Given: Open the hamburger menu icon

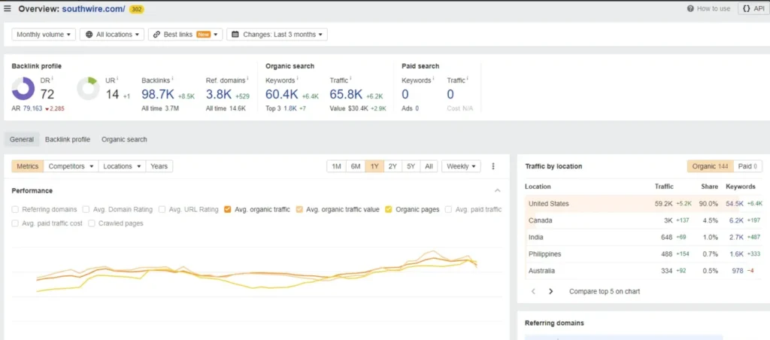Looking at the screenshot, I should click(x=8, y=9).
